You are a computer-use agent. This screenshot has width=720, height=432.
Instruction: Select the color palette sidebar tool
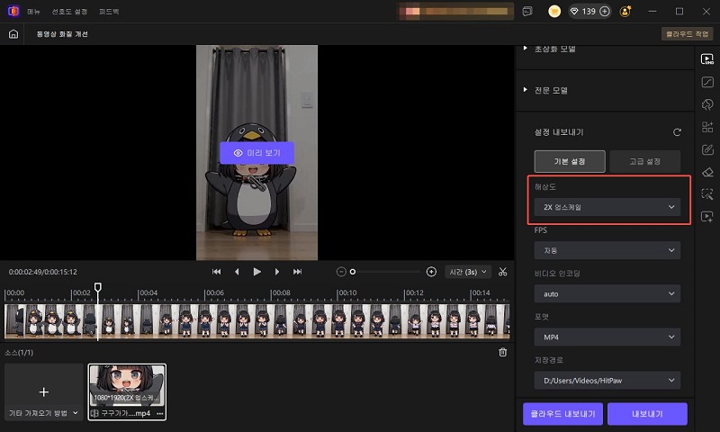(707, 104)
